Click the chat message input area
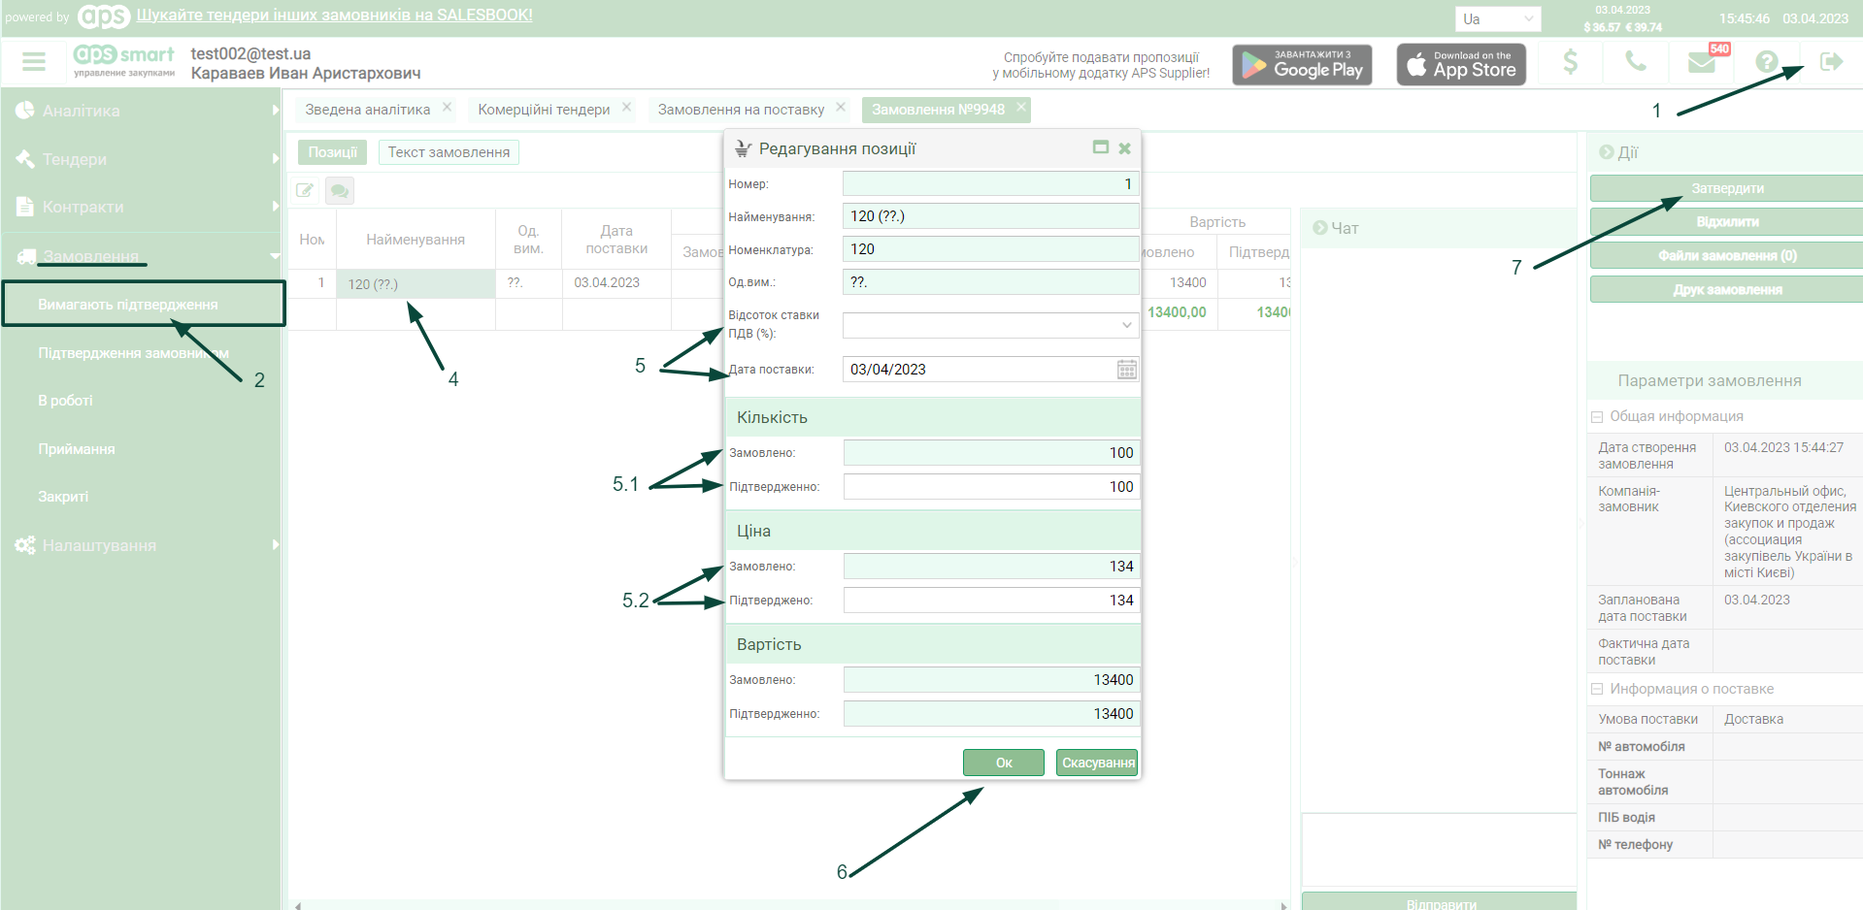 [1439, 851]
